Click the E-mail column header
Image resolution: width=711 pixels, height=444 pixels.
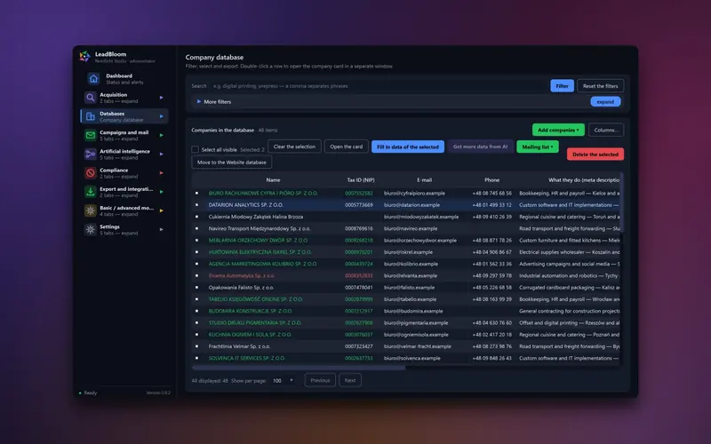[x=425, y=180]
